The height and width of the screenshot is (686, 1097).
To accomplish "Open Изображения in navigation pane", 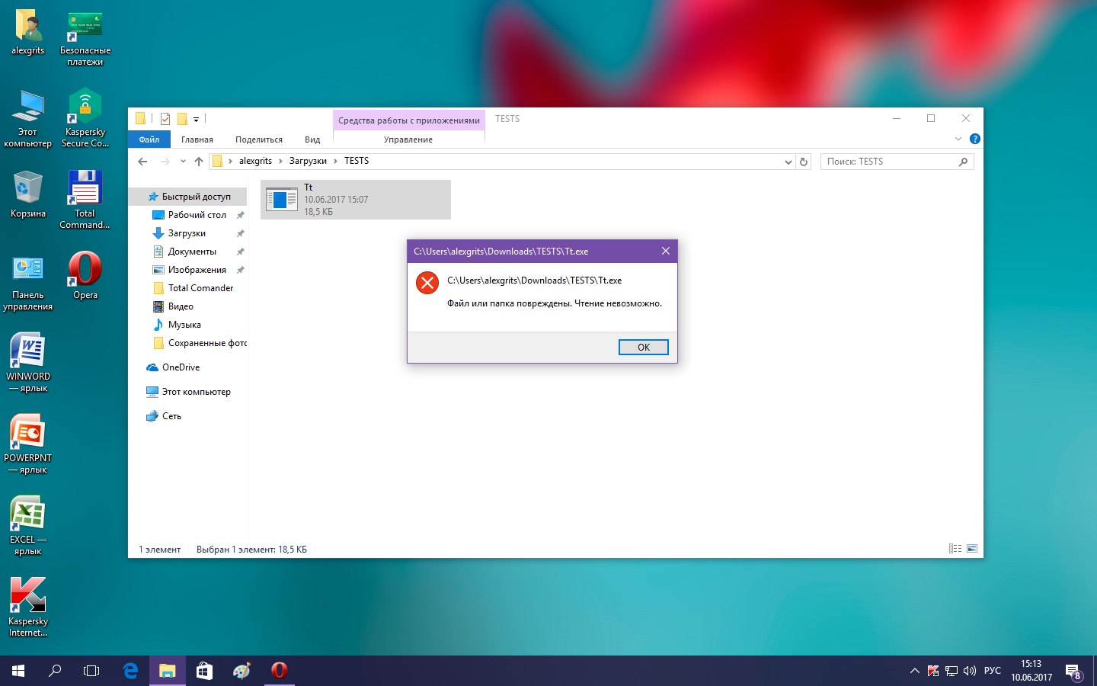I will coord(197,270).
